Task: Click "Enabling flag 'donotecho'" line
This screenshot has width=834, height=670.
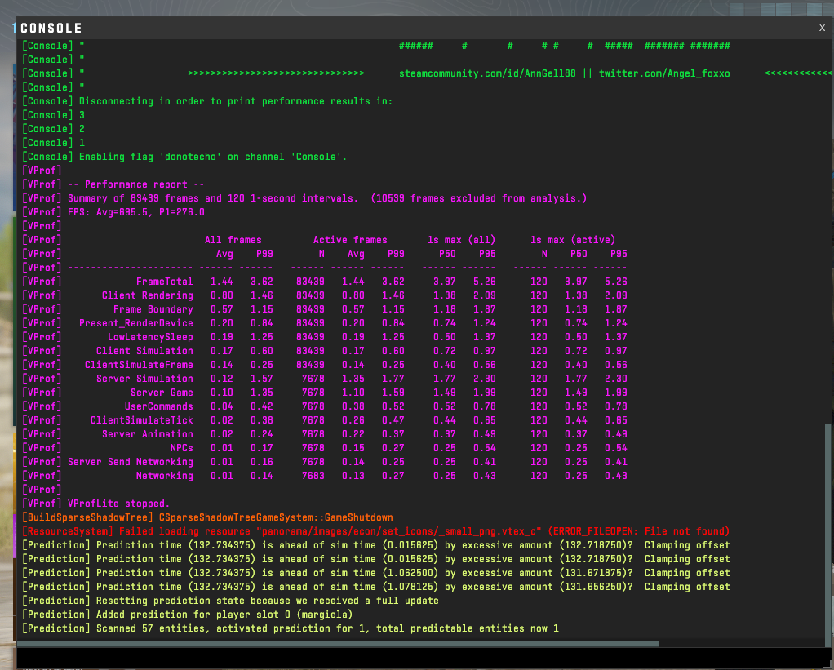Action: click(x=184, y=157)
